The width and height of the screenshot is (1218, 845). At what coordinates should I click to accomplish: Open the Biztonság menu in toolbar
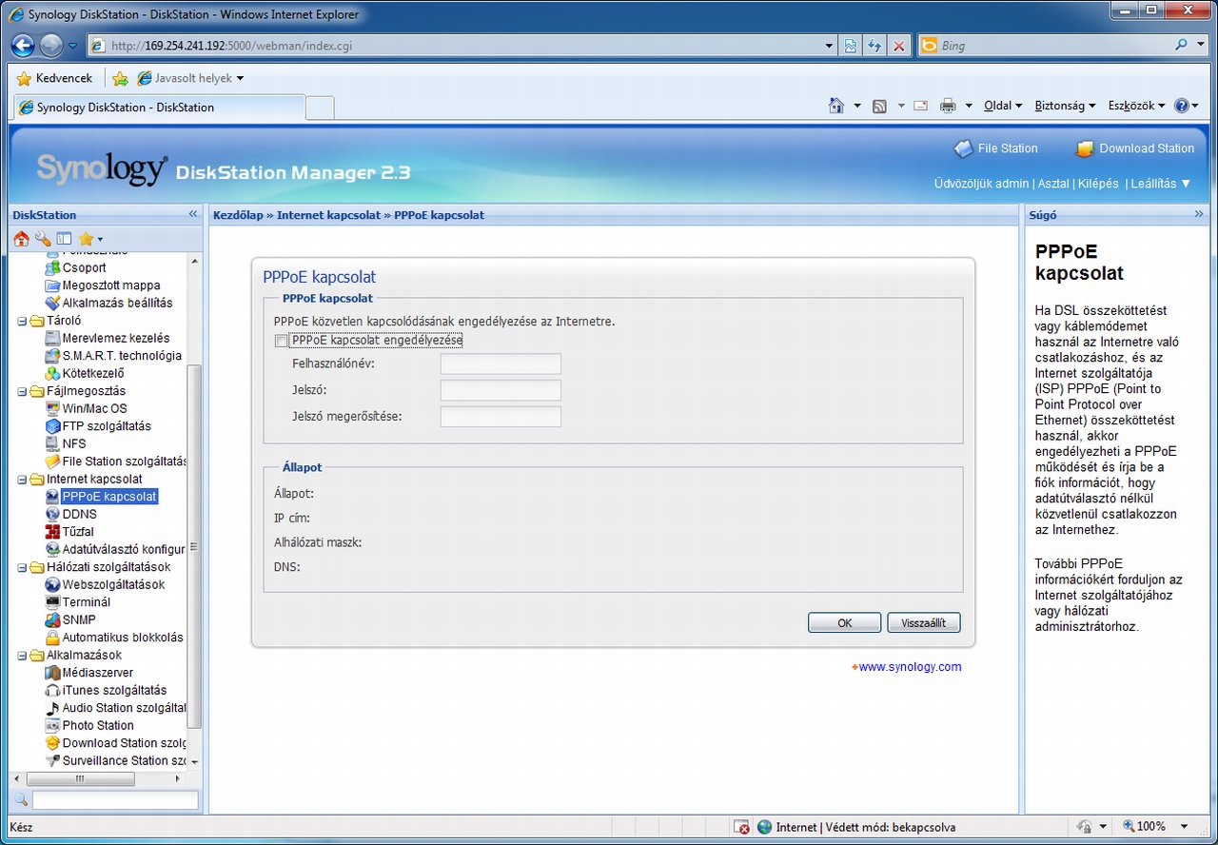(x=1064, y=106)
